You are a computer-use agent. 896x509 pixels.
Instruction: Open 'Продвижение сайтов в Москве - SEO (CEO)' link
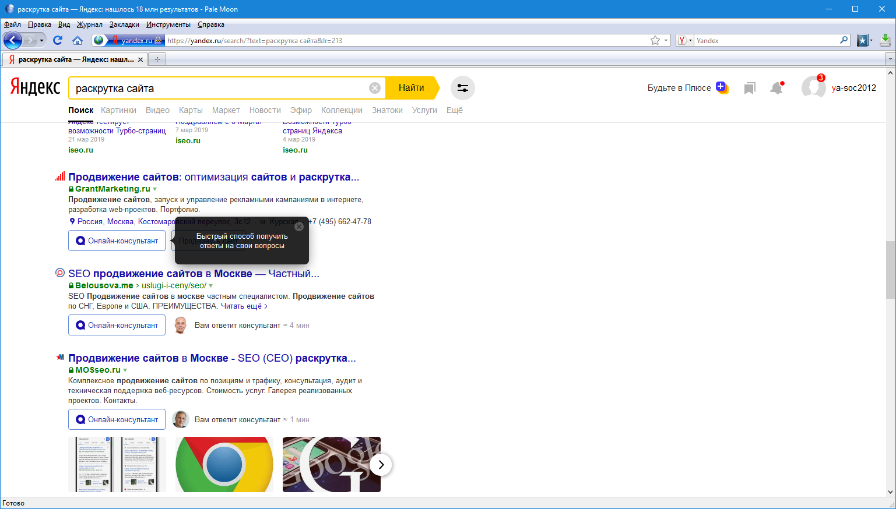pyautogui.click(x=212, y=358)
